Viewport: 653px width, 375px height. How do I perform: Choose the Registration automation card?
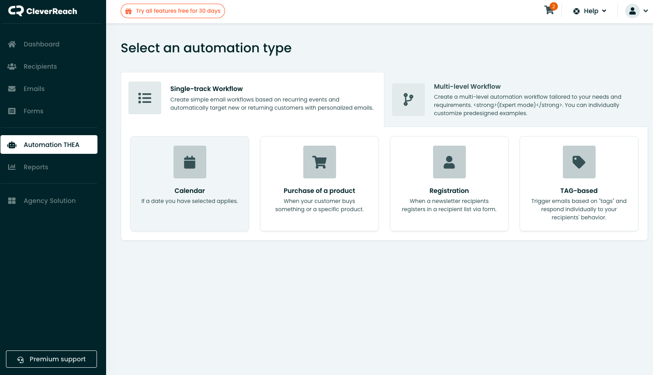pyautogui.click(x=449, y=183)
